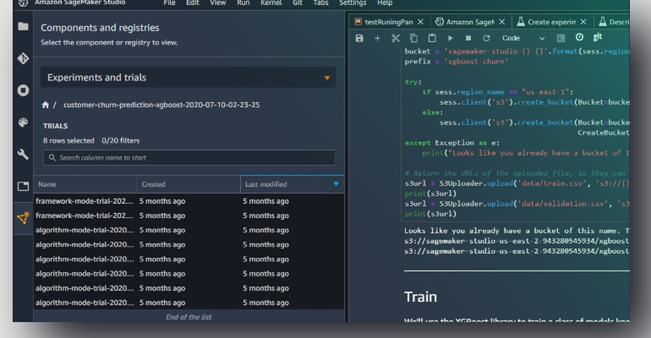The width and height of the screenshot is (651, 338).
Task: Copy selected cells icon
Action: tap(413, 38)
